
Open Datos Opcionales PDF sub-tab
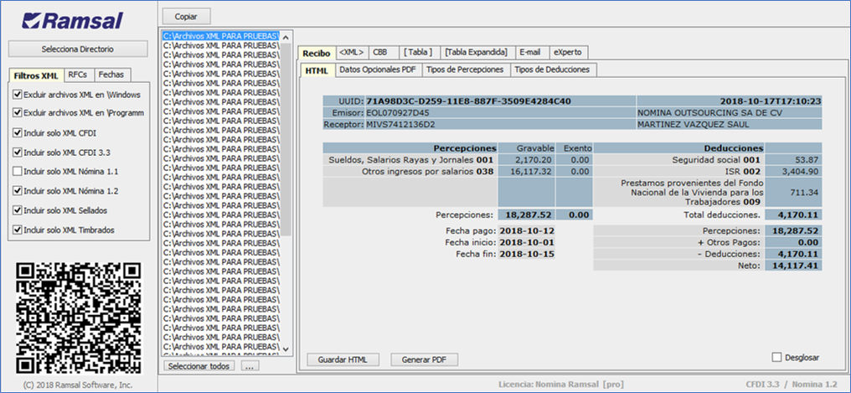(x=378, y=70)
